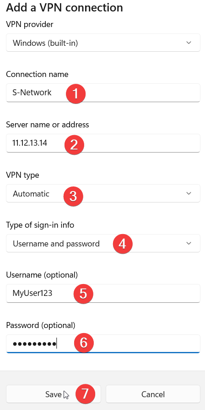This screenshot has height=410, width=205.
Task: Click the red number 4 marker
Action: click(123, 244)
